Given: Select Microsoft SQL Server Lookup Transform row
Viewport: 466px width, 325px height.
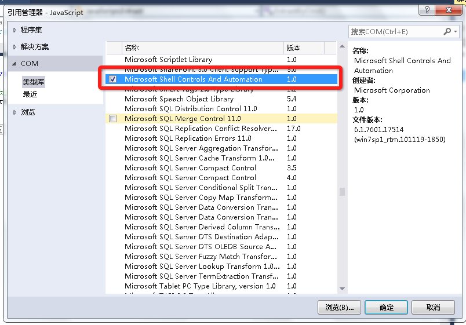Looking at the screenshot, I should pyautogui.click(x=221, y=266).
